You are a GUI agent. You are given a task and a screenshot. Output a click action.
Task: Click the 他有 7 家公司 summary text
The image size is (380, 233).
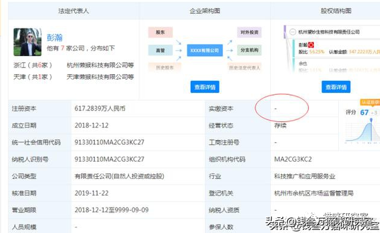tap(81, 48)
